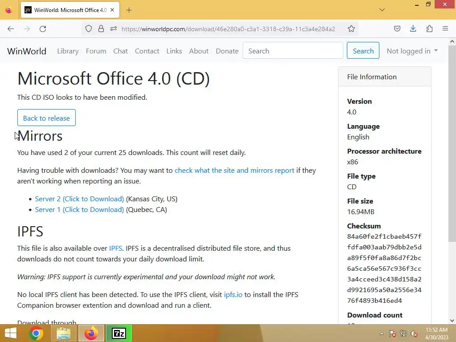Click the File Information panel header
This screenshot has width=456, height=342.
click(x=384, y=77)
